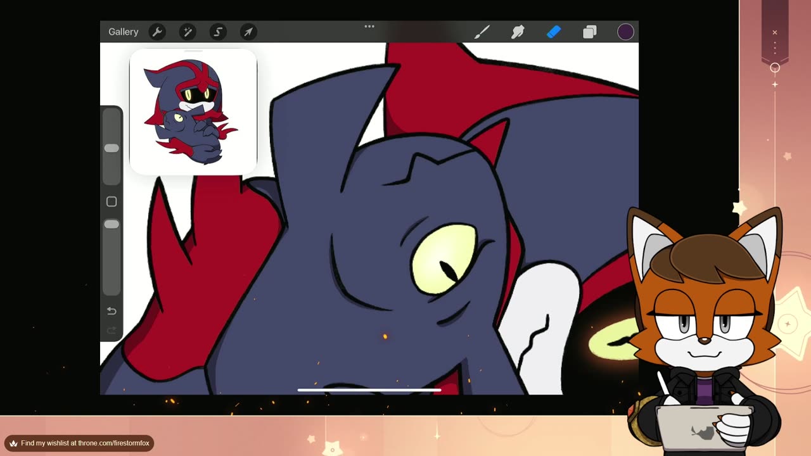Close the stream overlay X icon
This screenshot has height=456, width=811.
pyautogui.click(x=774, y=32)
